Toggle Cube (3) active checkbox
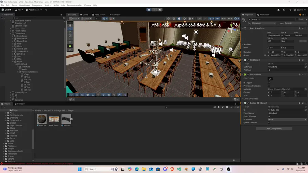This screenshot has width=308, height=173. [x=249, y=19]
